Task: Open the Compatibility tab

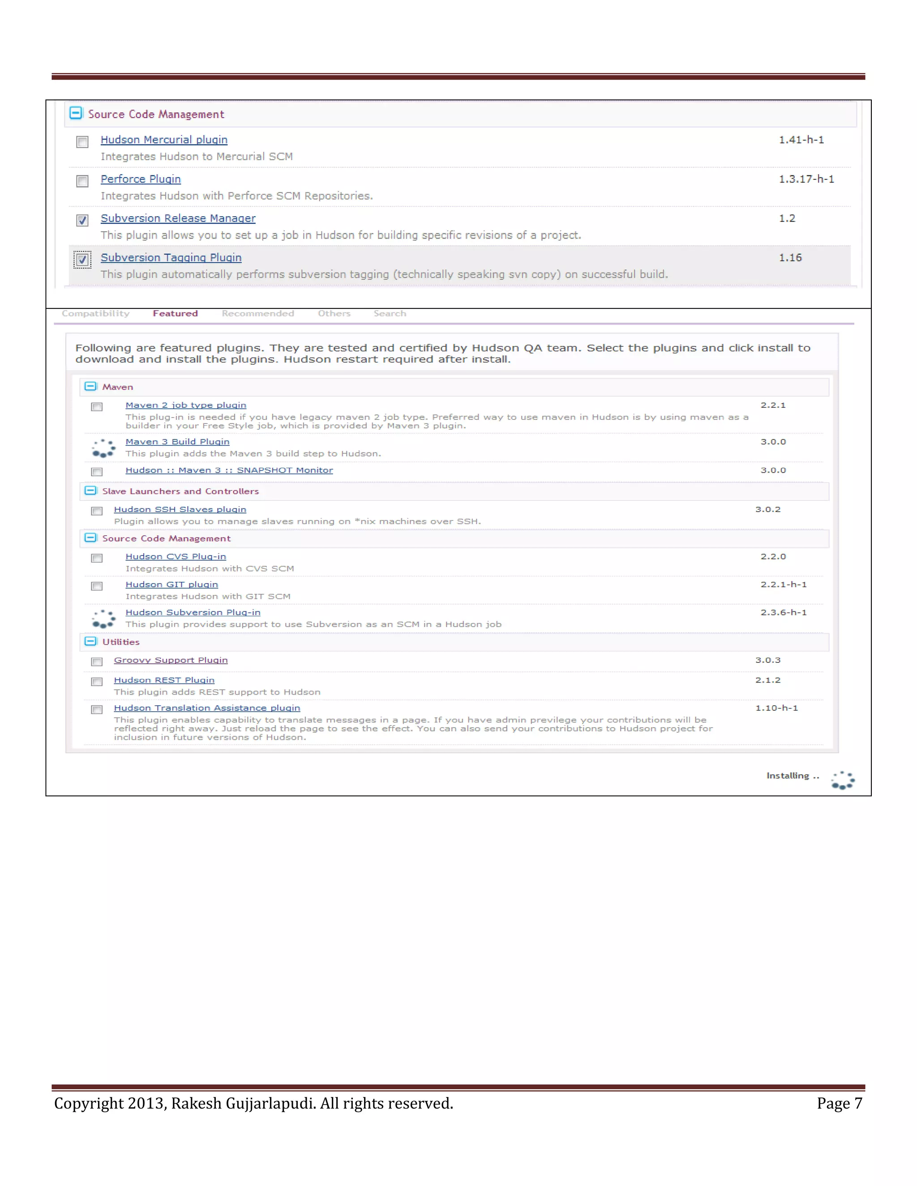Action: 96,313
